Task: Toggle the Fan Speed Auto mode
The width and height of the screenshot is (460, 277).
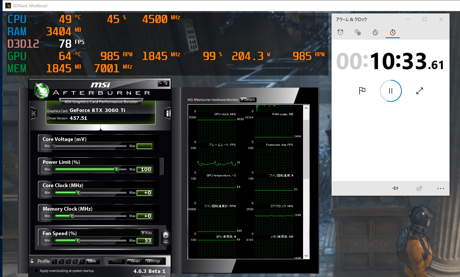Action: [147, 233]
